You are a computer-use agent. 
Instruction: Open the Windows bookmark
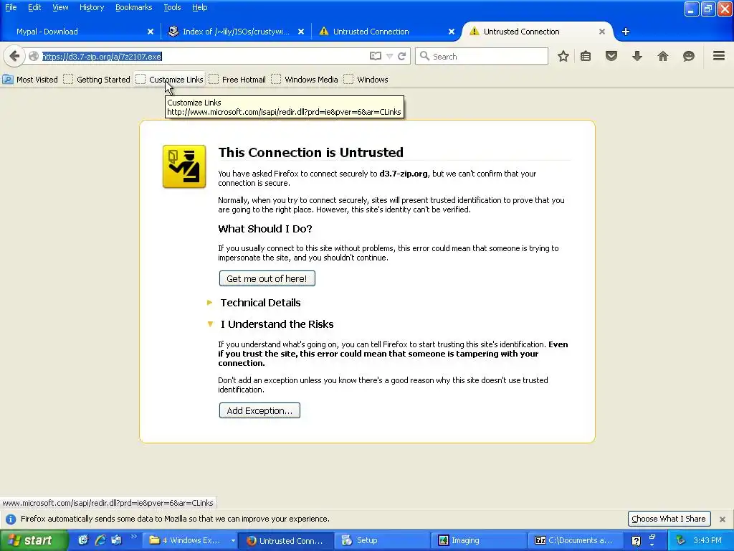coord(366,80)
